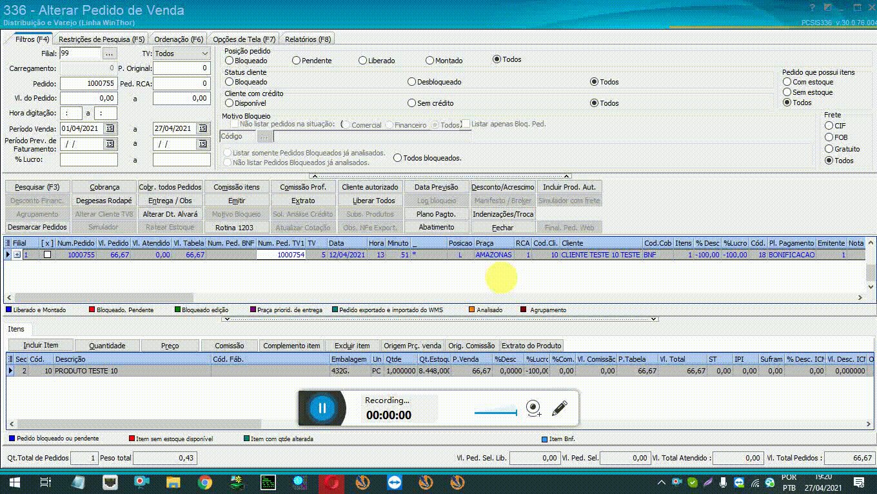Tick the checkbox for pedido 1000755 row
The width and height of the screenshot is (877, 494).
pos(47,255)
